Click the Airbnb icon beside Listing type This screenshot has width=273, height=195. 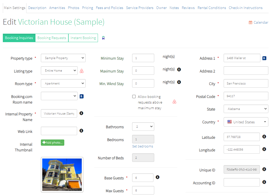tap(82, 71)
